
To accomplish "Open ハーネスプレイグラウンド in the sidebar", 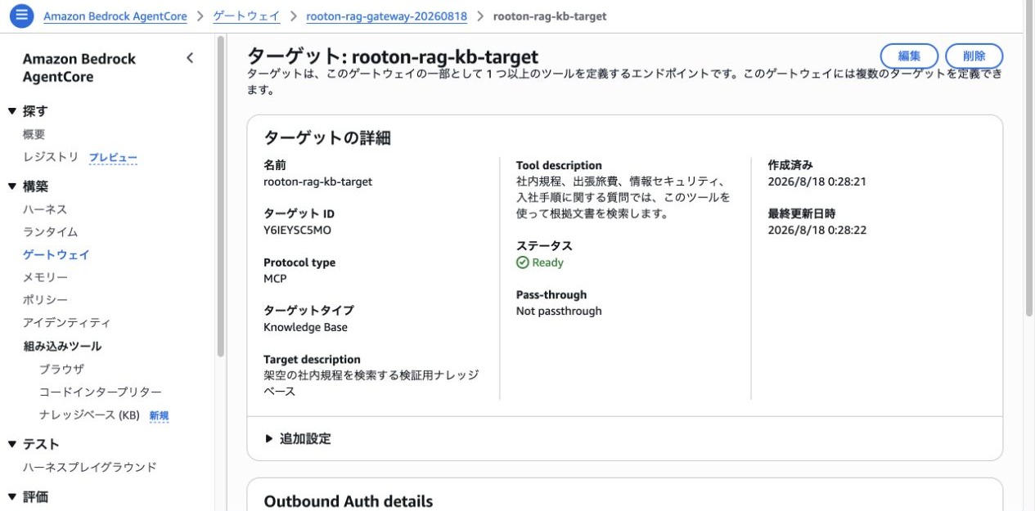I will [x=90, y=468].
